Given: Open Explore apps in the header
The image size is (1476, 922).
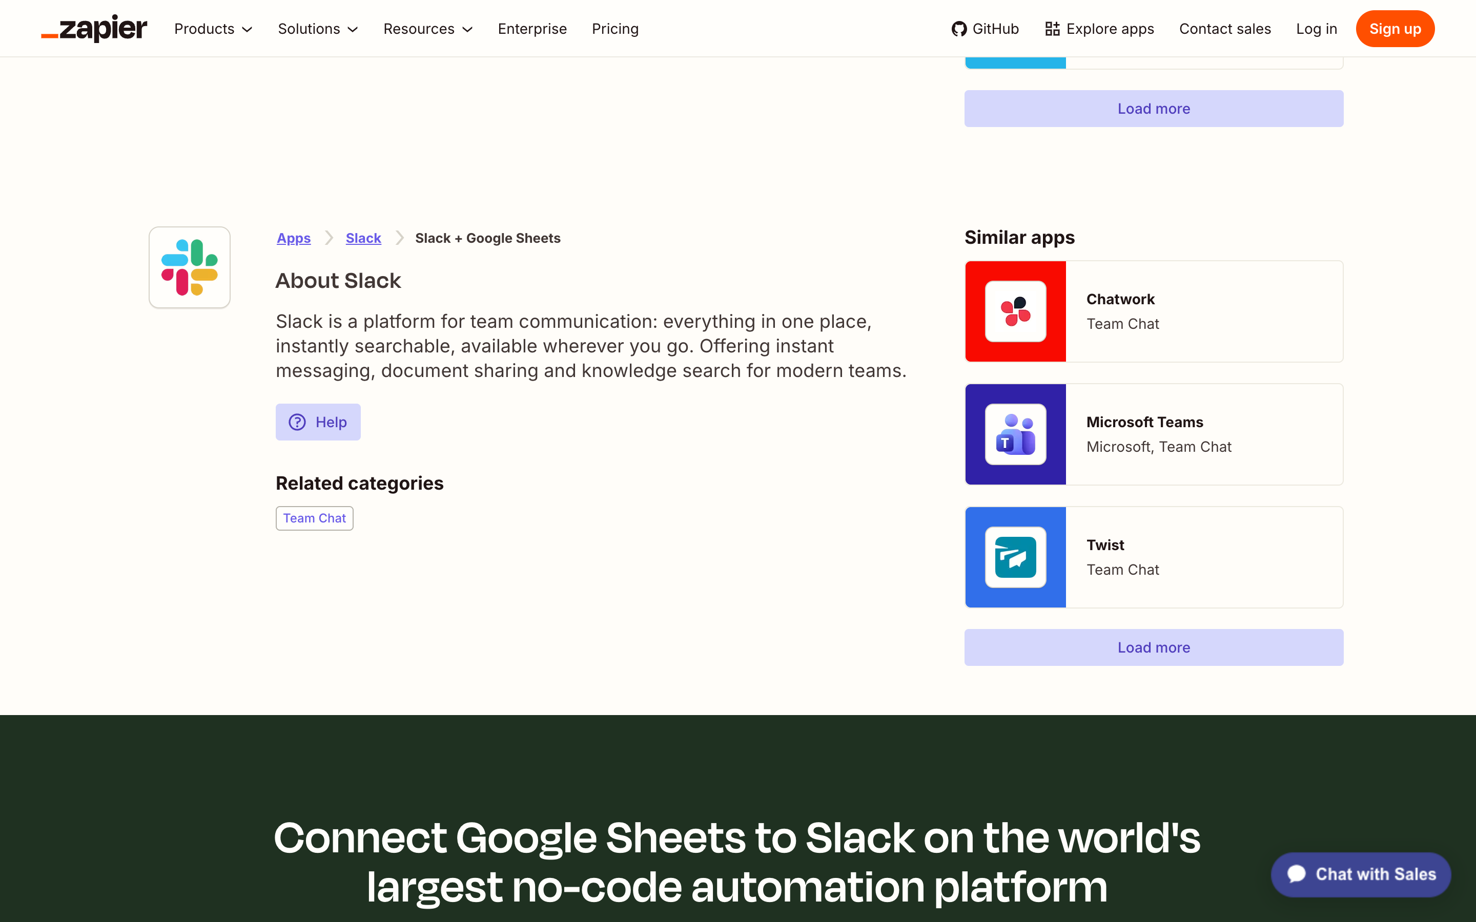Looking at the screenshot, I should point(1099,29).
